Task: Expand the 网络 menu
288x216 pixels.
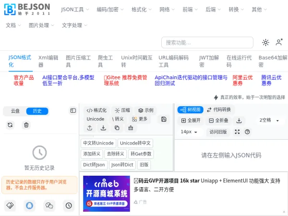Action: (167, 10)
